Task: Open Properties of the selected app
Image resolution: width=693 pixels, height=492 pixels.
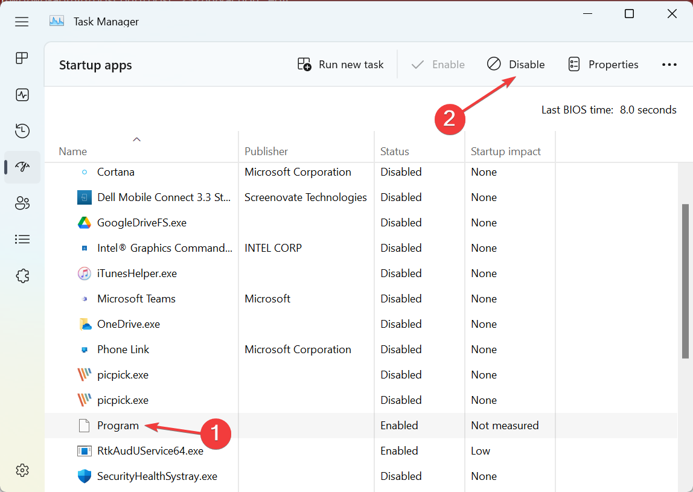Action: tap(603, 65)
